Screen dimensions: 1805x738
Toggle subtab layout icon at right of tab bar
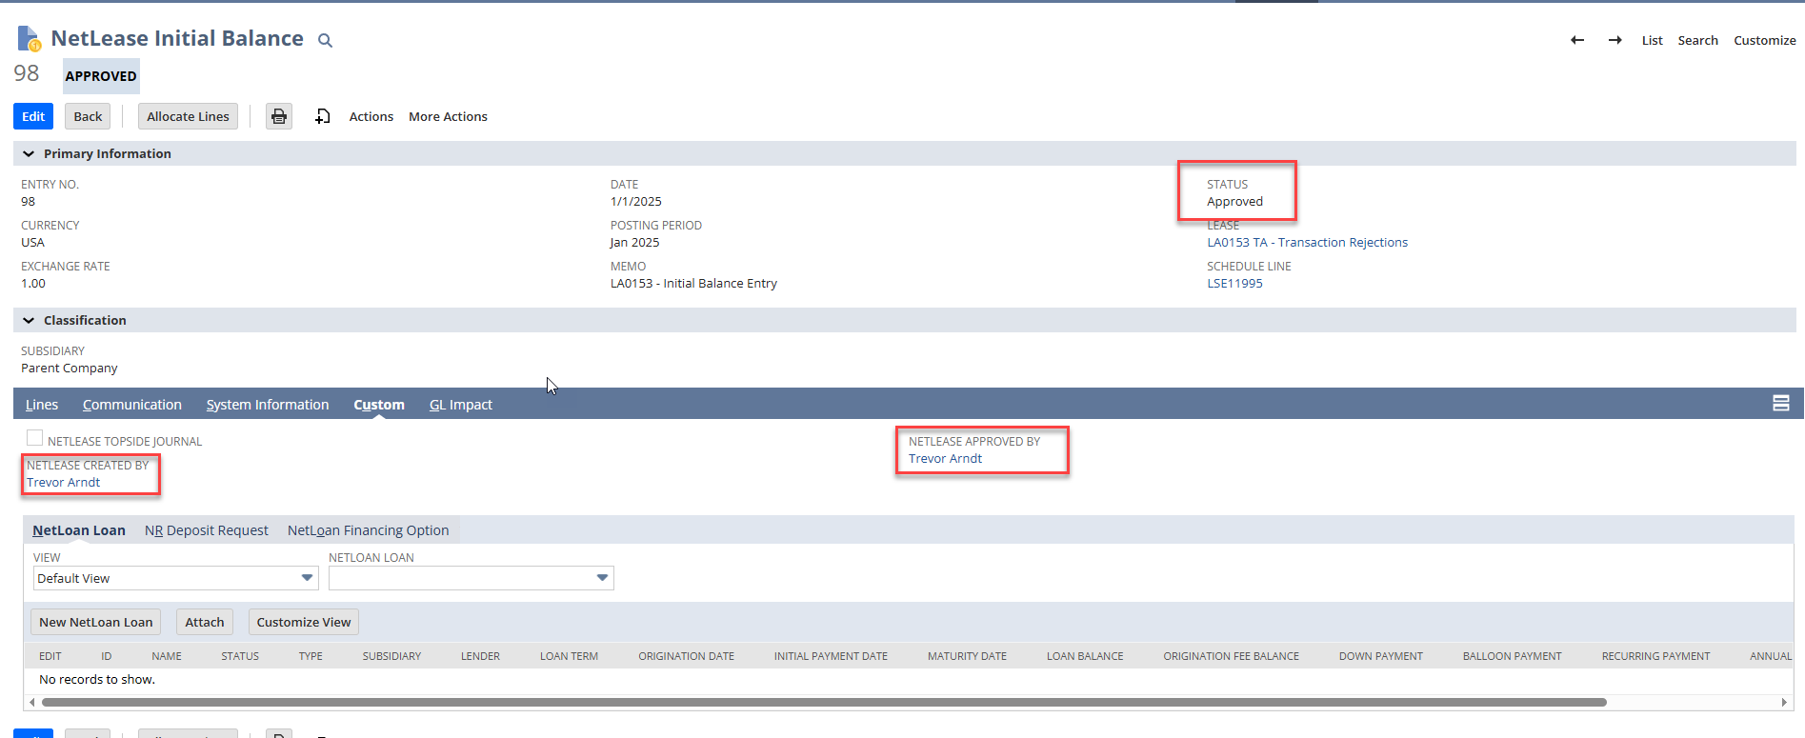point(1780,403)
